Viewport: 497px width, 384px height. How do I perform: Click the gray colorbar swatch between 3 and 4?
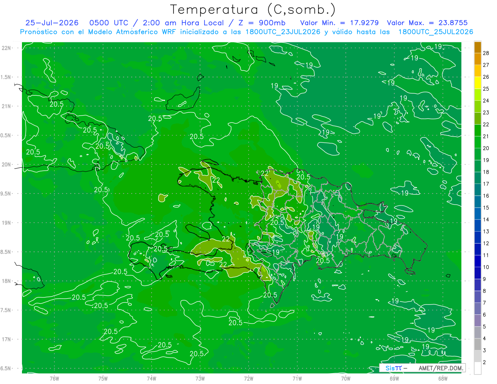pyautogui.click(x=478, y=345)
